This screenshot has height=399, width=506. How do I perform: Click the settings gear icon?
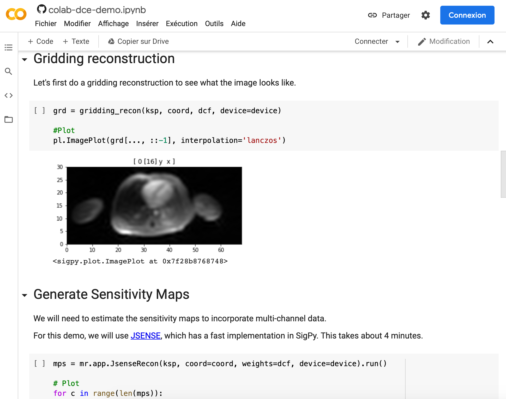click(x=425, y=15)
